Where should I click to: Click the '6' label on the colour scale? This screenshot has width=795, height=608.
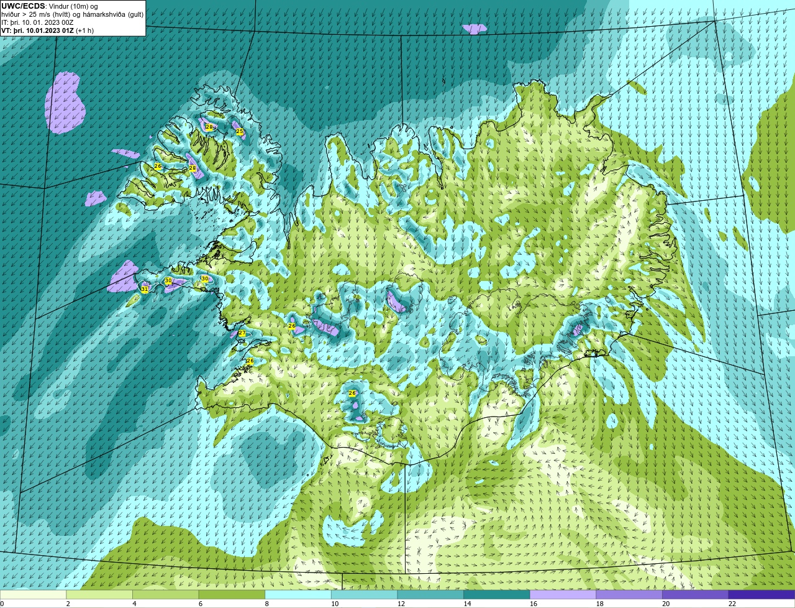click(201, 604)
